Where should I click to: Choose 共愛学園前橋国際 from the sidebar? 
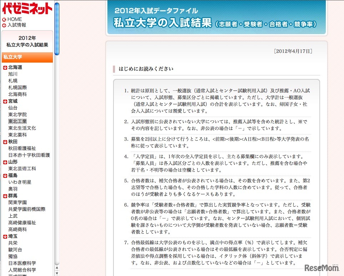tap(27, 209)
